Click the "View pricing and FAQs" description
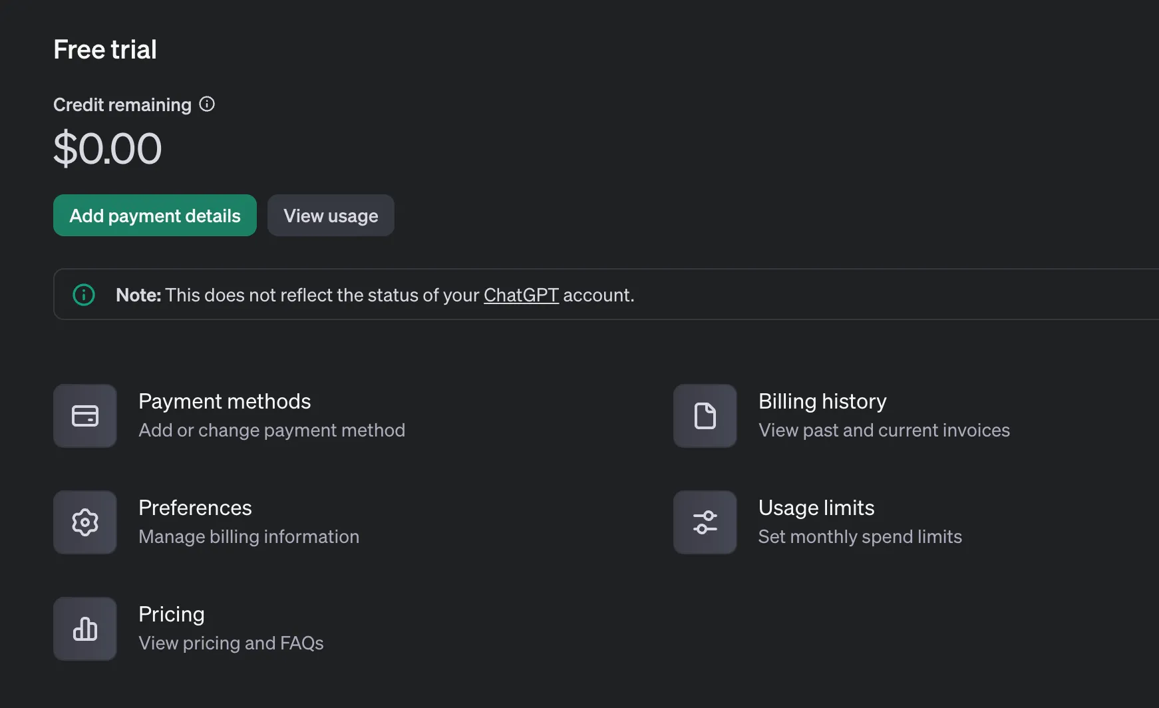The width and height of the screenshot is (1159, 708). coord(231,643)
